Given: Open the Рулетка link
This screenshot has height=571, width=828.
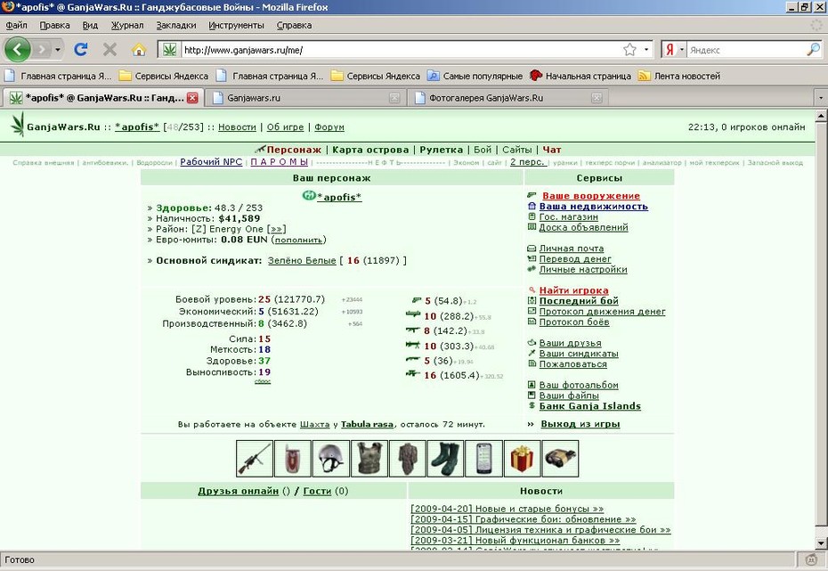Looking at the screenshot, I should 441,150.
